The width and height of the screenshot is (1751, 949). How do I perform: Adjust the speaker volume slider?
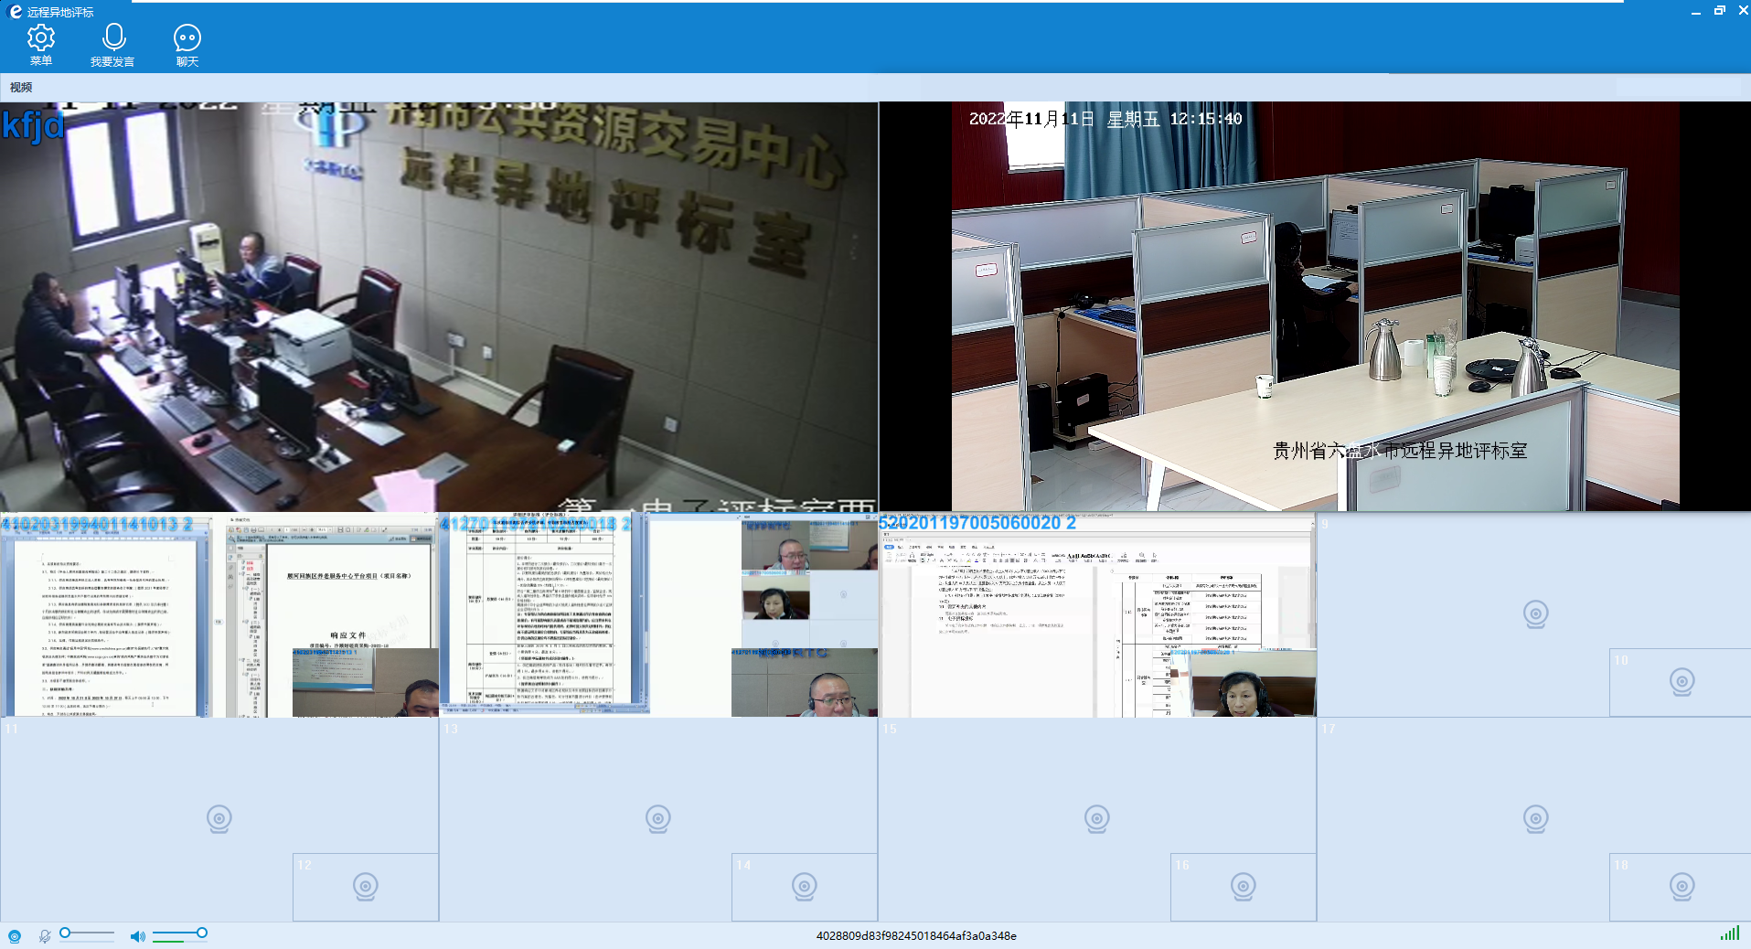179,933
